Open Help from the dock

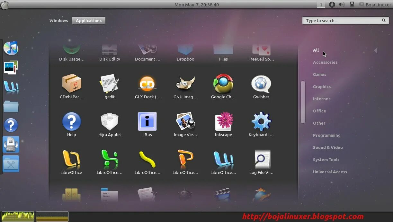coord(11,125)
